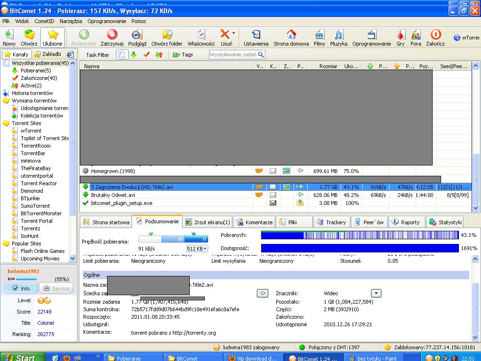This screenshot has width=481, height=361.
Task: Open the Gry toolbar icon
Action: pyautogui.click(x=401, y=38)
